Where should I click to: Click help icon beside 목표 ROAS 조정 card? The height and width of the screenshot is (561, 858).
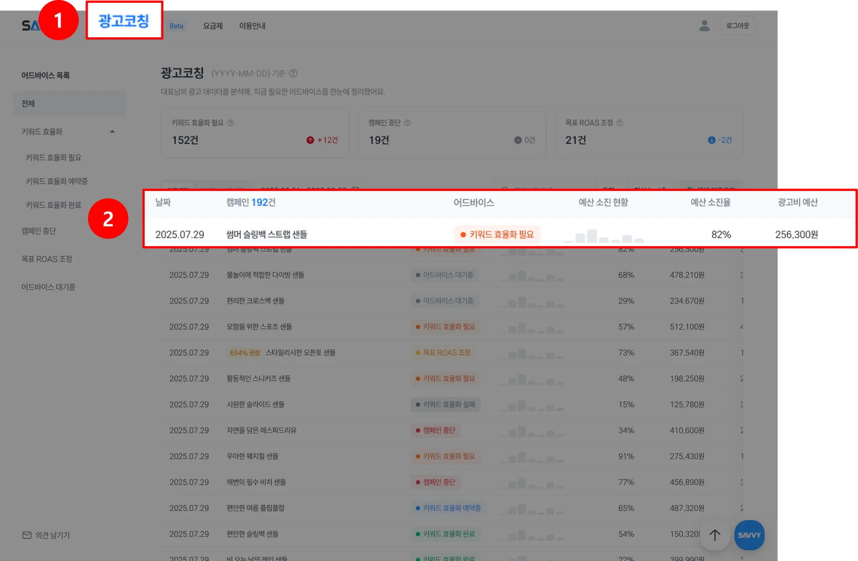click(620, 123)
